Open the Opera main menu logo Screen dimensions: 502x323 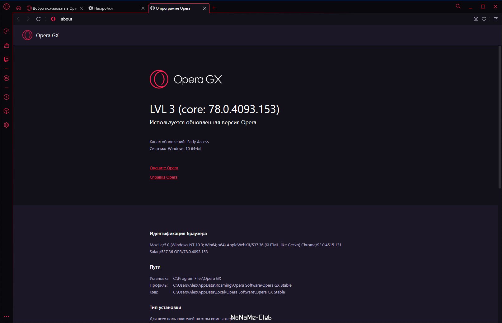pyautogui.click(x=7, y=7)
